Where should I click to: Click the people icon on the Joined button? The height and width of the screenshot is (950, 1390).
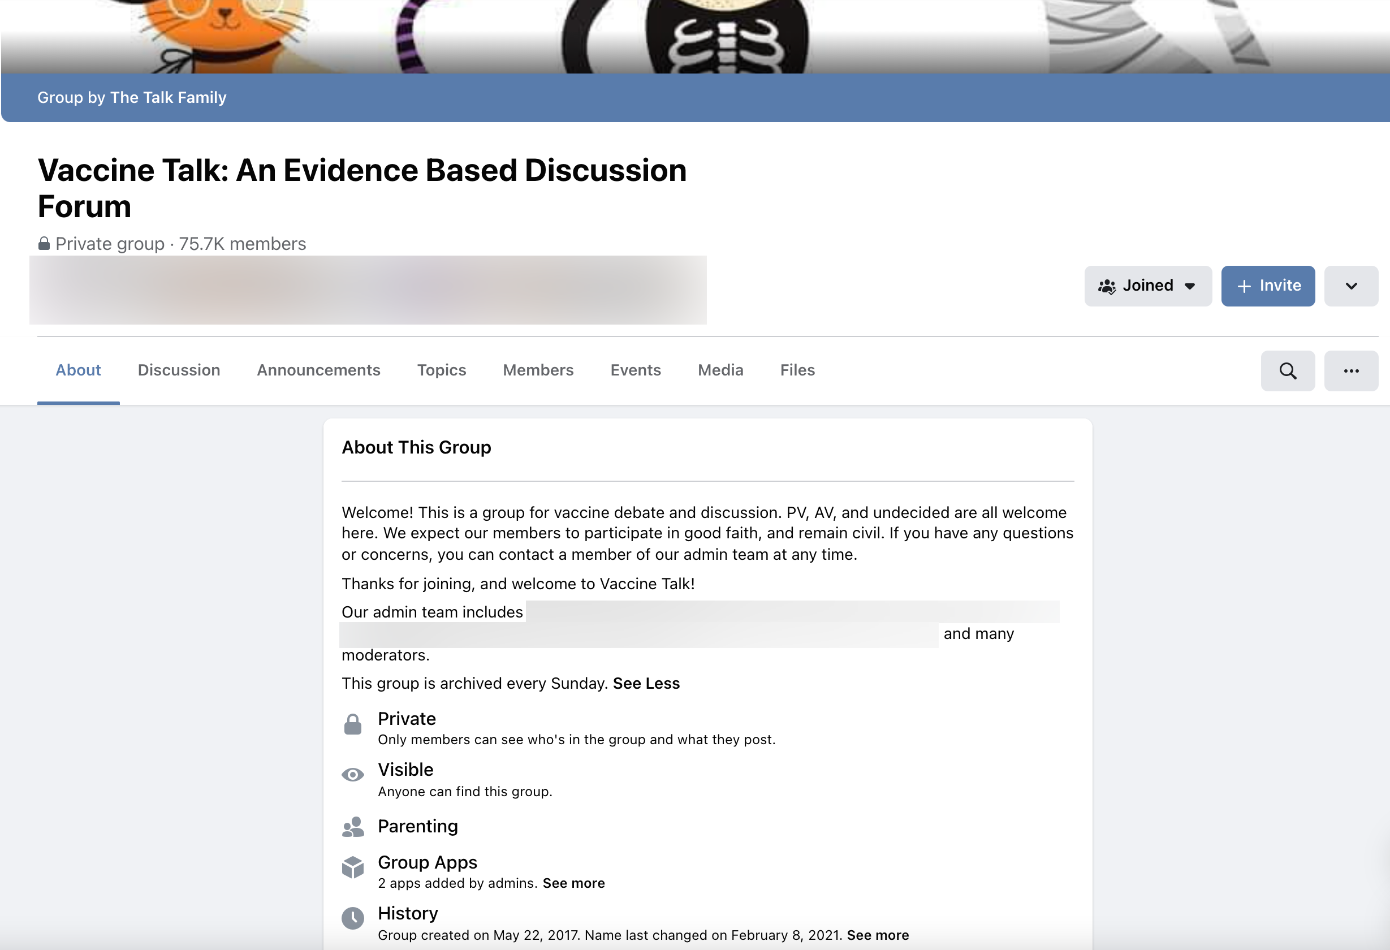point(1108,286)
